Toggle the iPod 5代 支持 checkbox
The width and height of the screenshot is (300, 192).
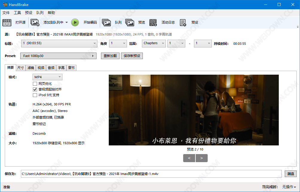(x=35, y=95)
